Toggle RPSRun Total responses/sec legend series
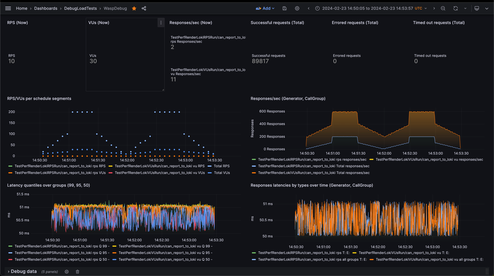This screenshot has width=494, height=276. point(314,166)
